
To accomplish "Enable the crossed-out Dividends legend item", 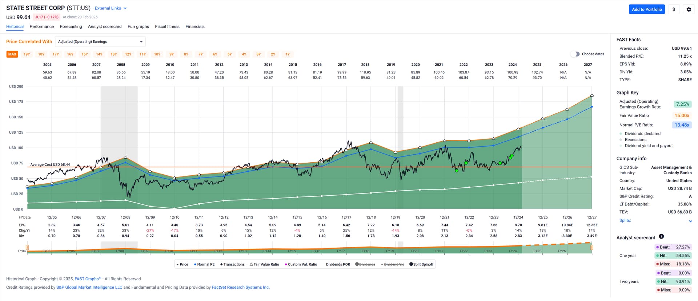I will tap(365, 264).
